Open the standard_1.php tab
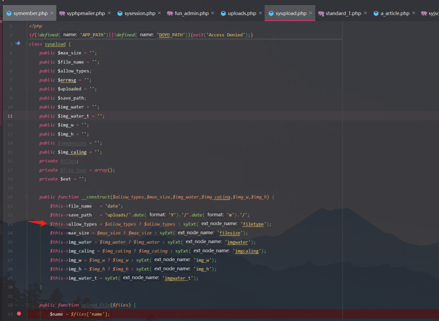The height and width of the screenshot is (321, 439). pos(343,13)
